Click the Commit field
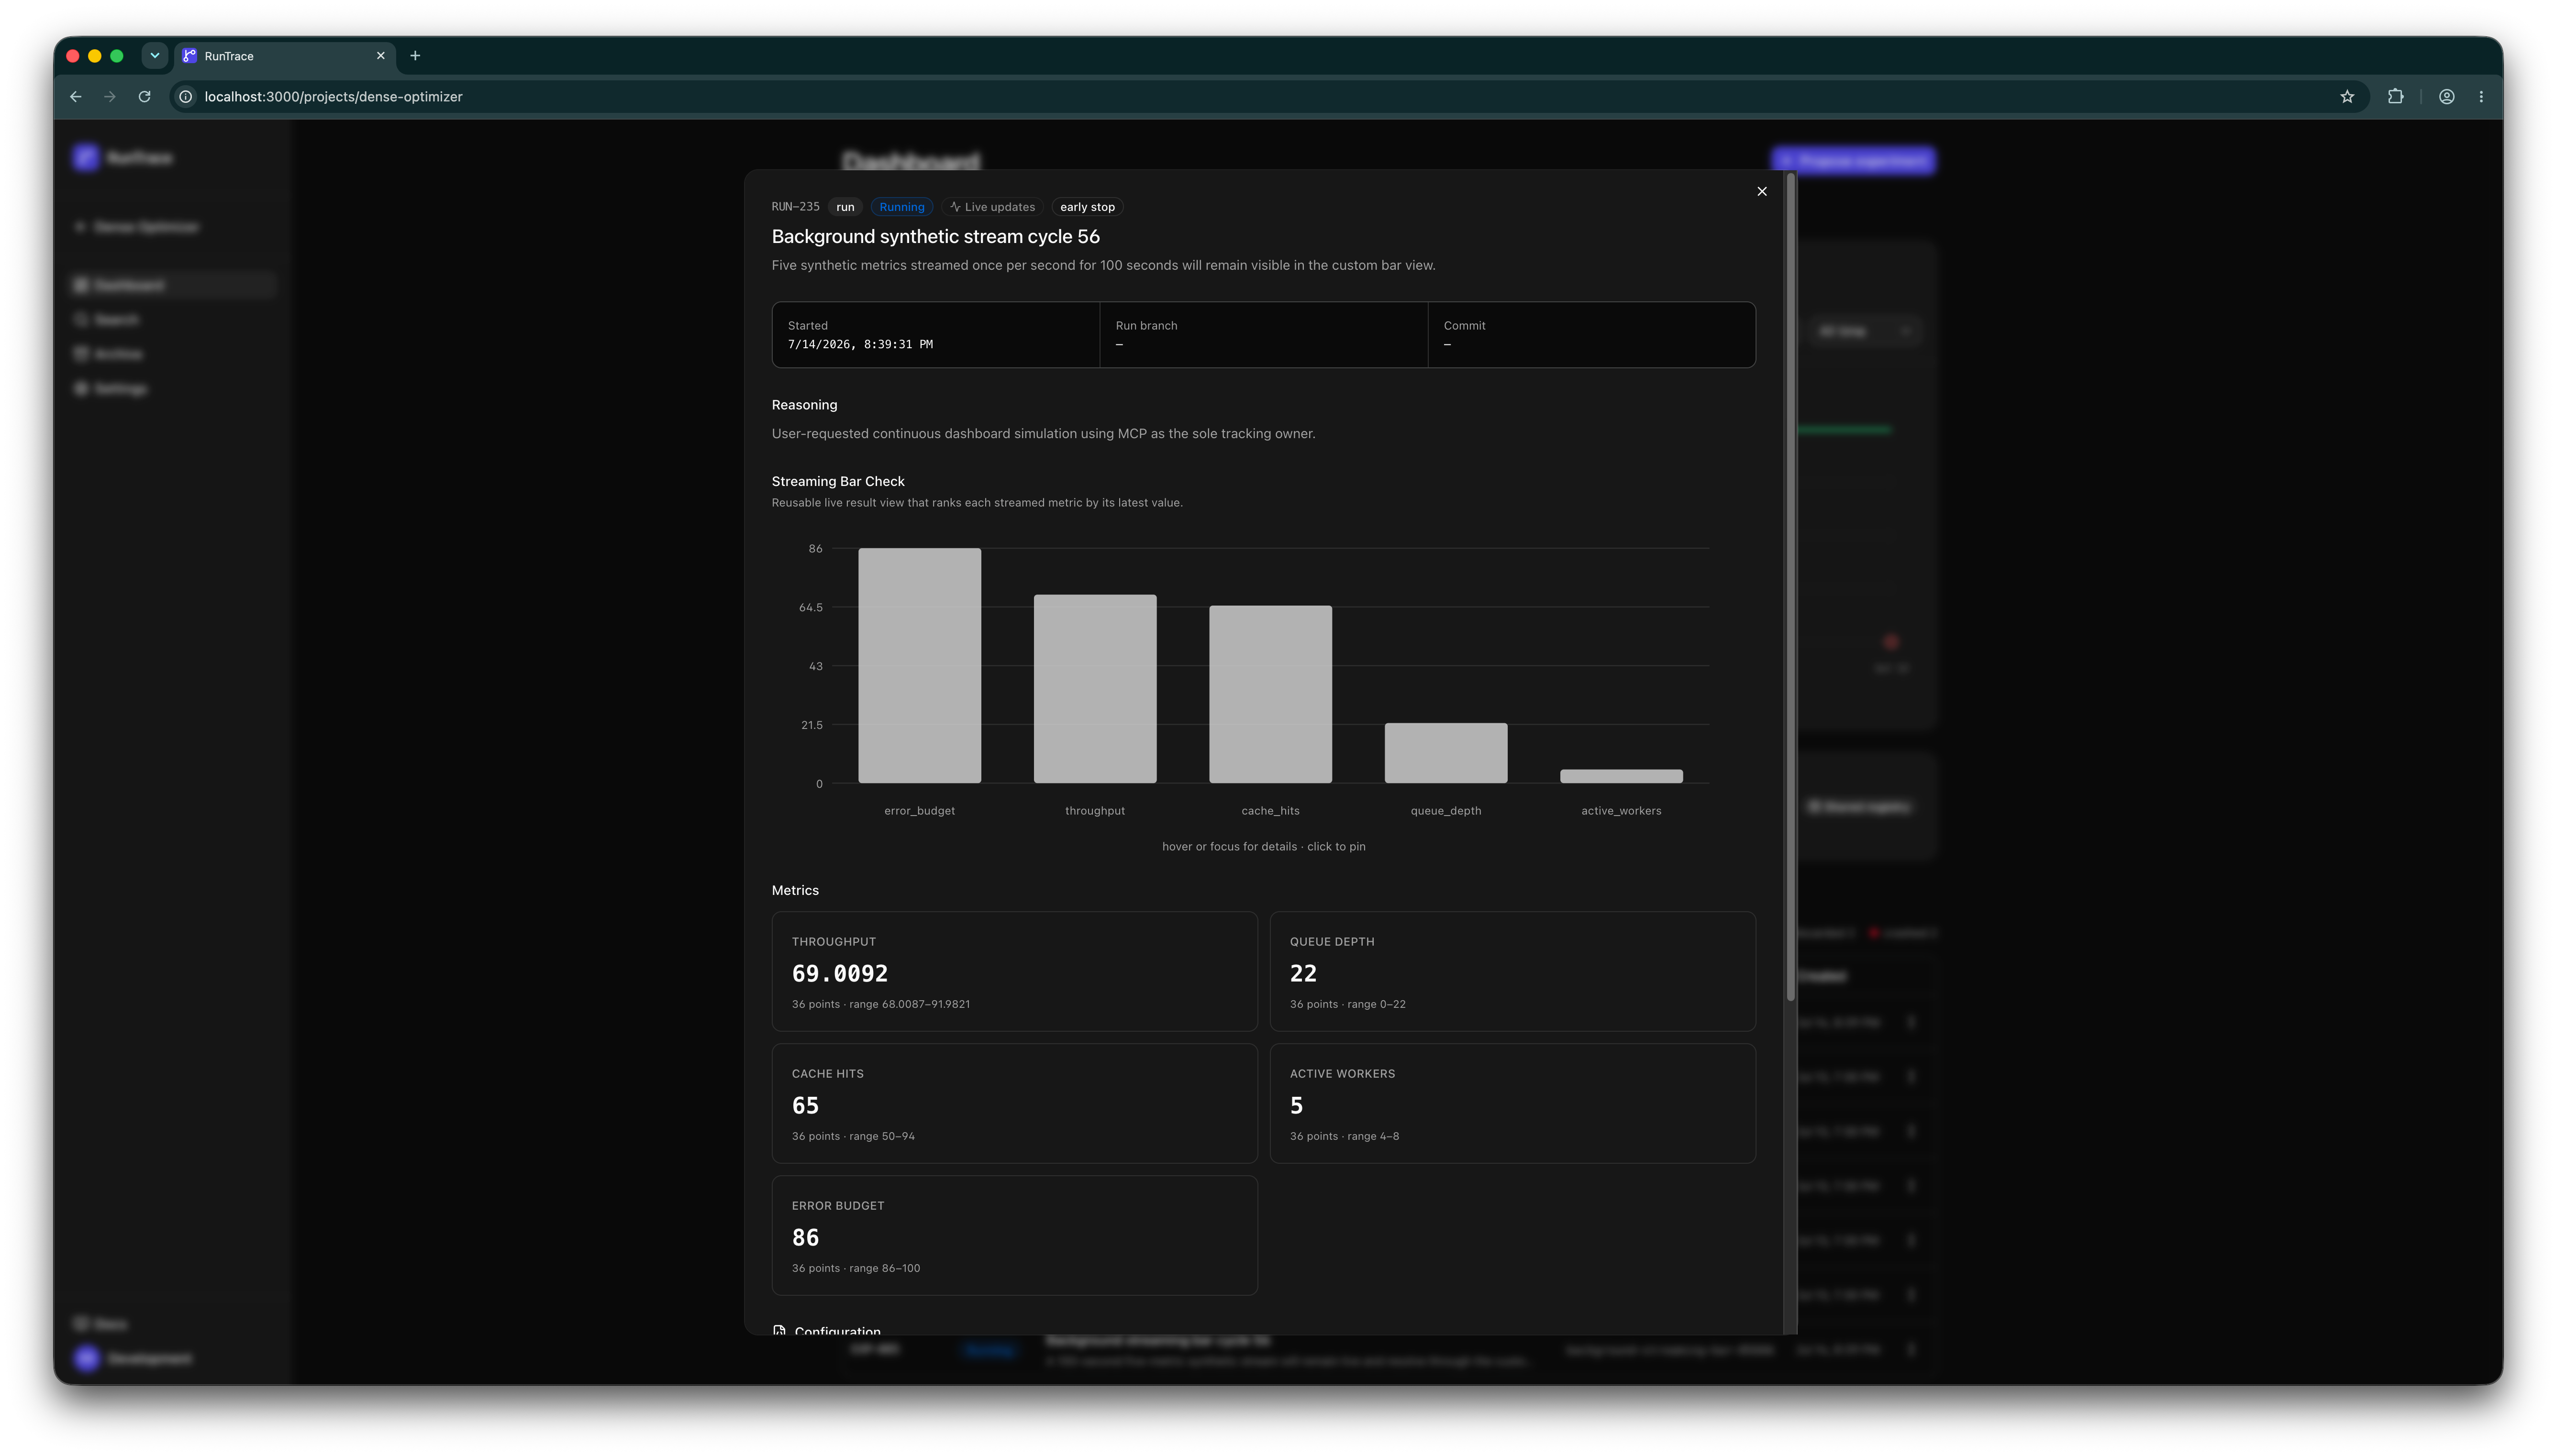The image size is (2557, 1456). (1591, 335)
